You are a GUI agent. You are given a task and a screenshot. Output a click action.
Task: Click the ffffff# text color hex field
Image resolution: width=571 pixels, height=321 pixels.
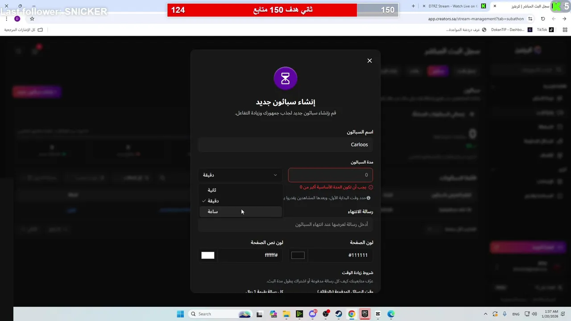point(251,255)
